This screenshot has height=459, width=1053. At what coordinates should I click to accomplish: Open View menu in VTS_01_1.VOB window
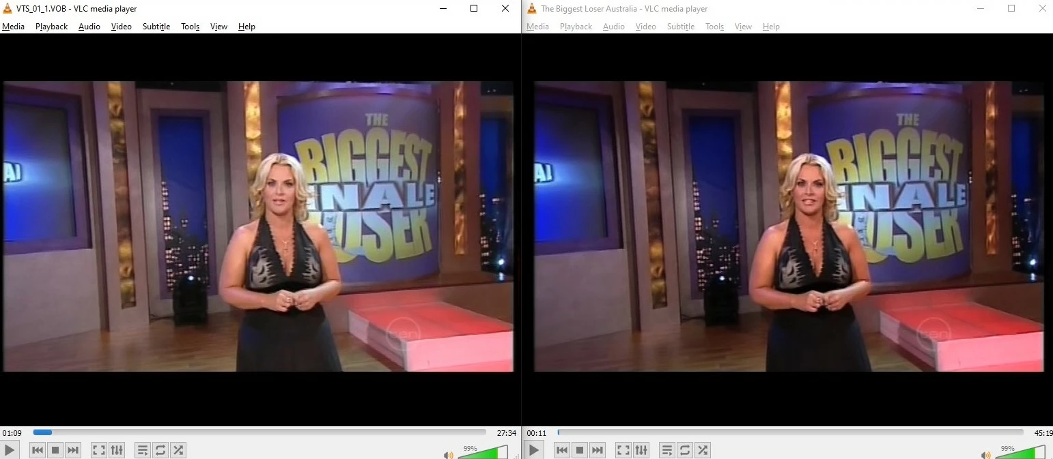(x=219, y=27)
